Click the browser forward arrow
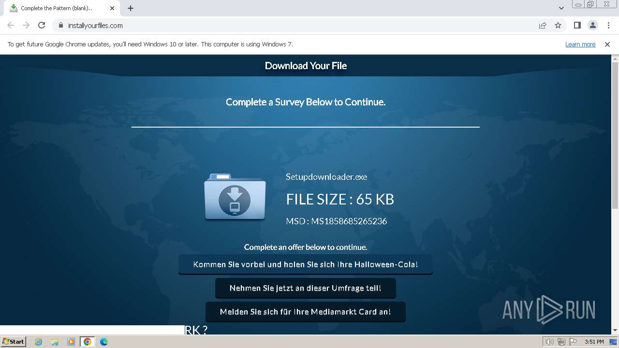Viewport: 619px width, 348px height. tap(26, 25)
